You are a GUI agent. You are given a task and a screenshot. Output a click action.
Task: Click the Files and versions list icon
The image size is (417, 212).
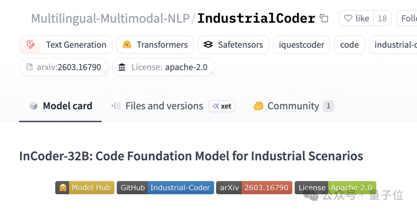pyautogui.click(x=116, y=106)
